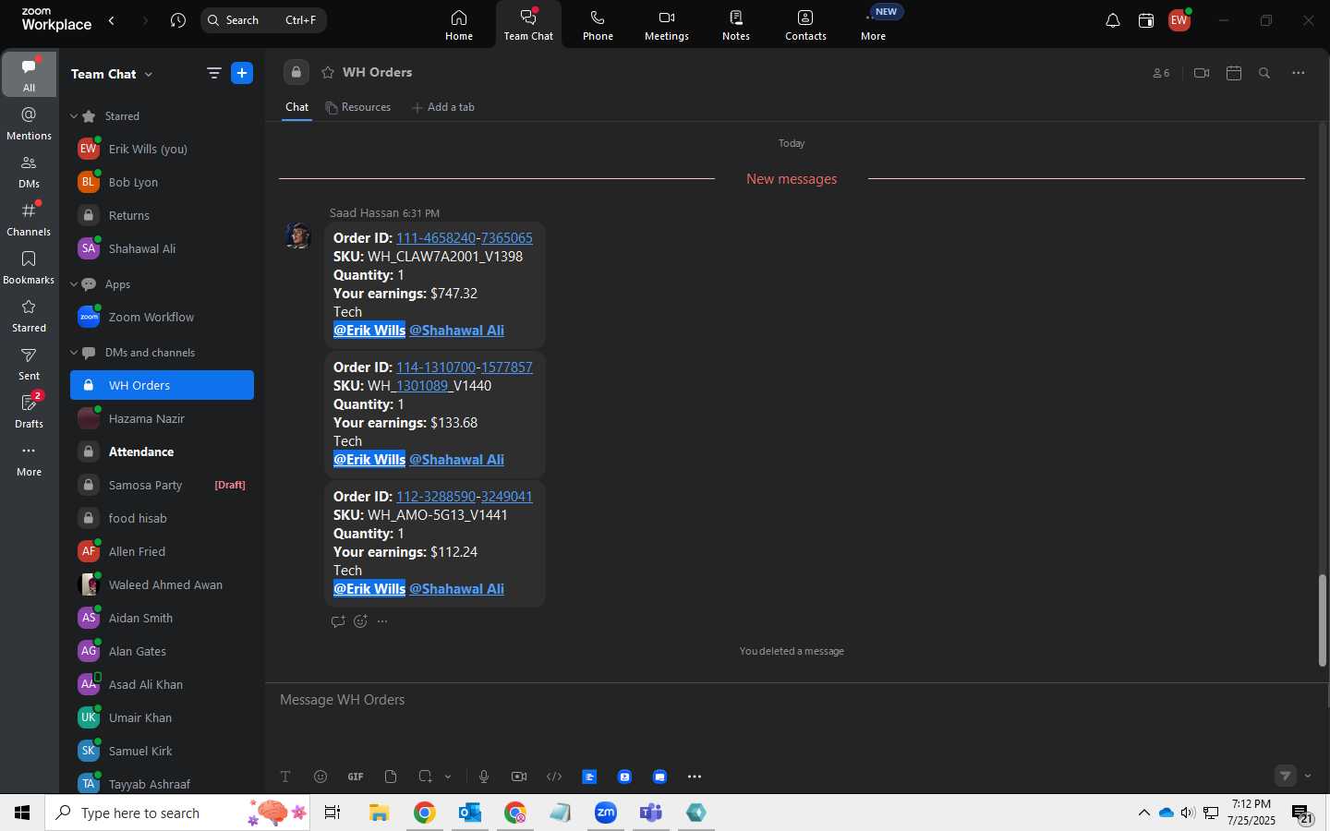Click the 1301089 SKU link

pos(421,385)
